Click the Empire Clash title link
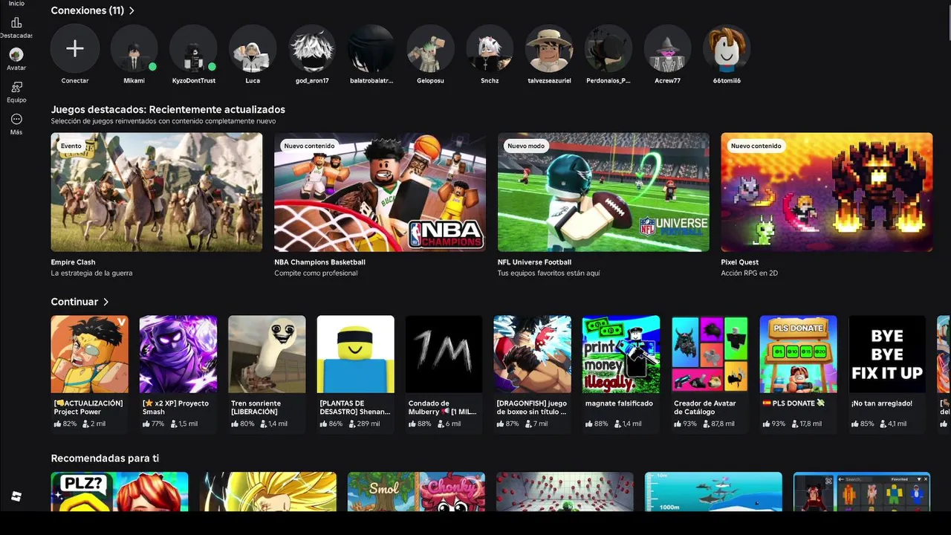Viewport: 951px width, 535px height. (73, 262)
